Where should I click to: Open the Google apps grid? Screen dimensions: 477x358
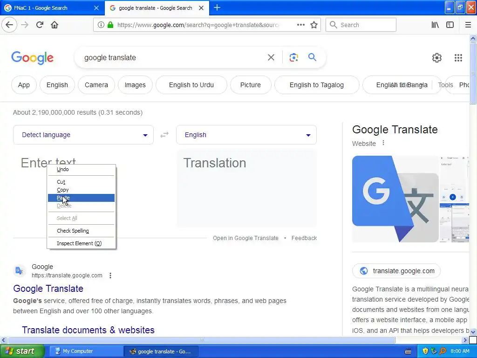458,57
